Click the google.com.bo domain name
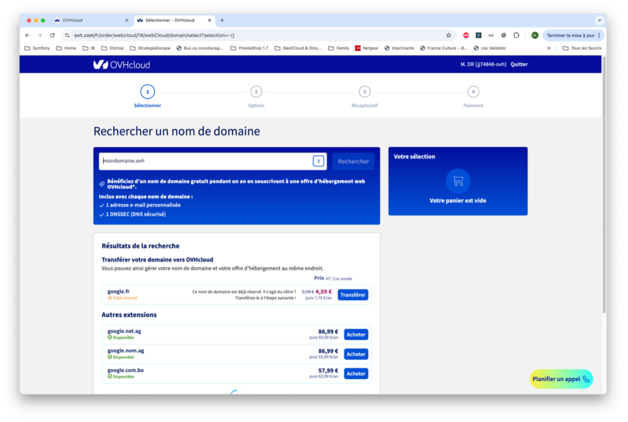The width and height of the screenshot is (628, 422). 125,371
